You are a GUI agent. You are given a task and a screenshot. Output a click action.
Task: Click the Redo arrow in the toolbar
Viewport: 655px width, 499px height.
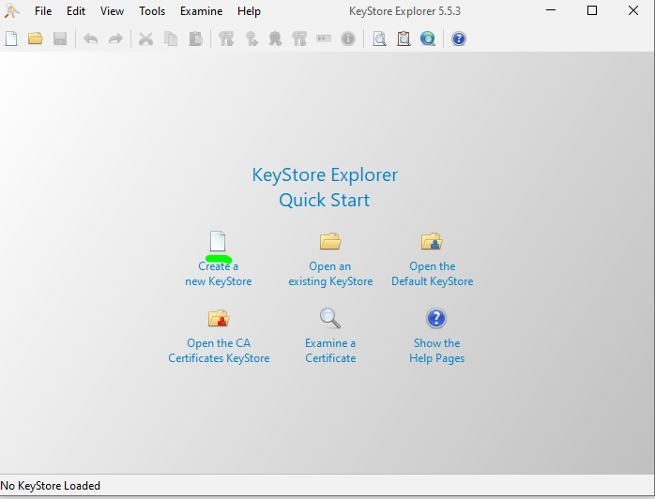pyautogui.click(x=115, y=38)
